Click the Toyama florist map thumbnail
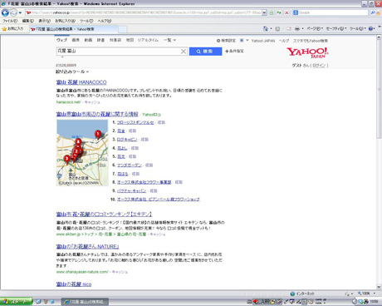382x306 pixels. 82,153
